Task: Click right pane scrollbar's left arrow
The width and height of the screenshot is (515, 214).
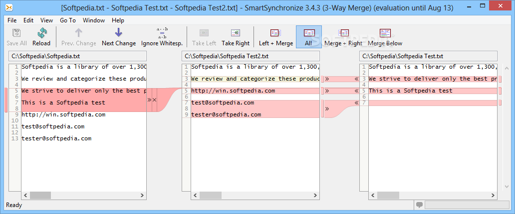Action: point(373,195)
